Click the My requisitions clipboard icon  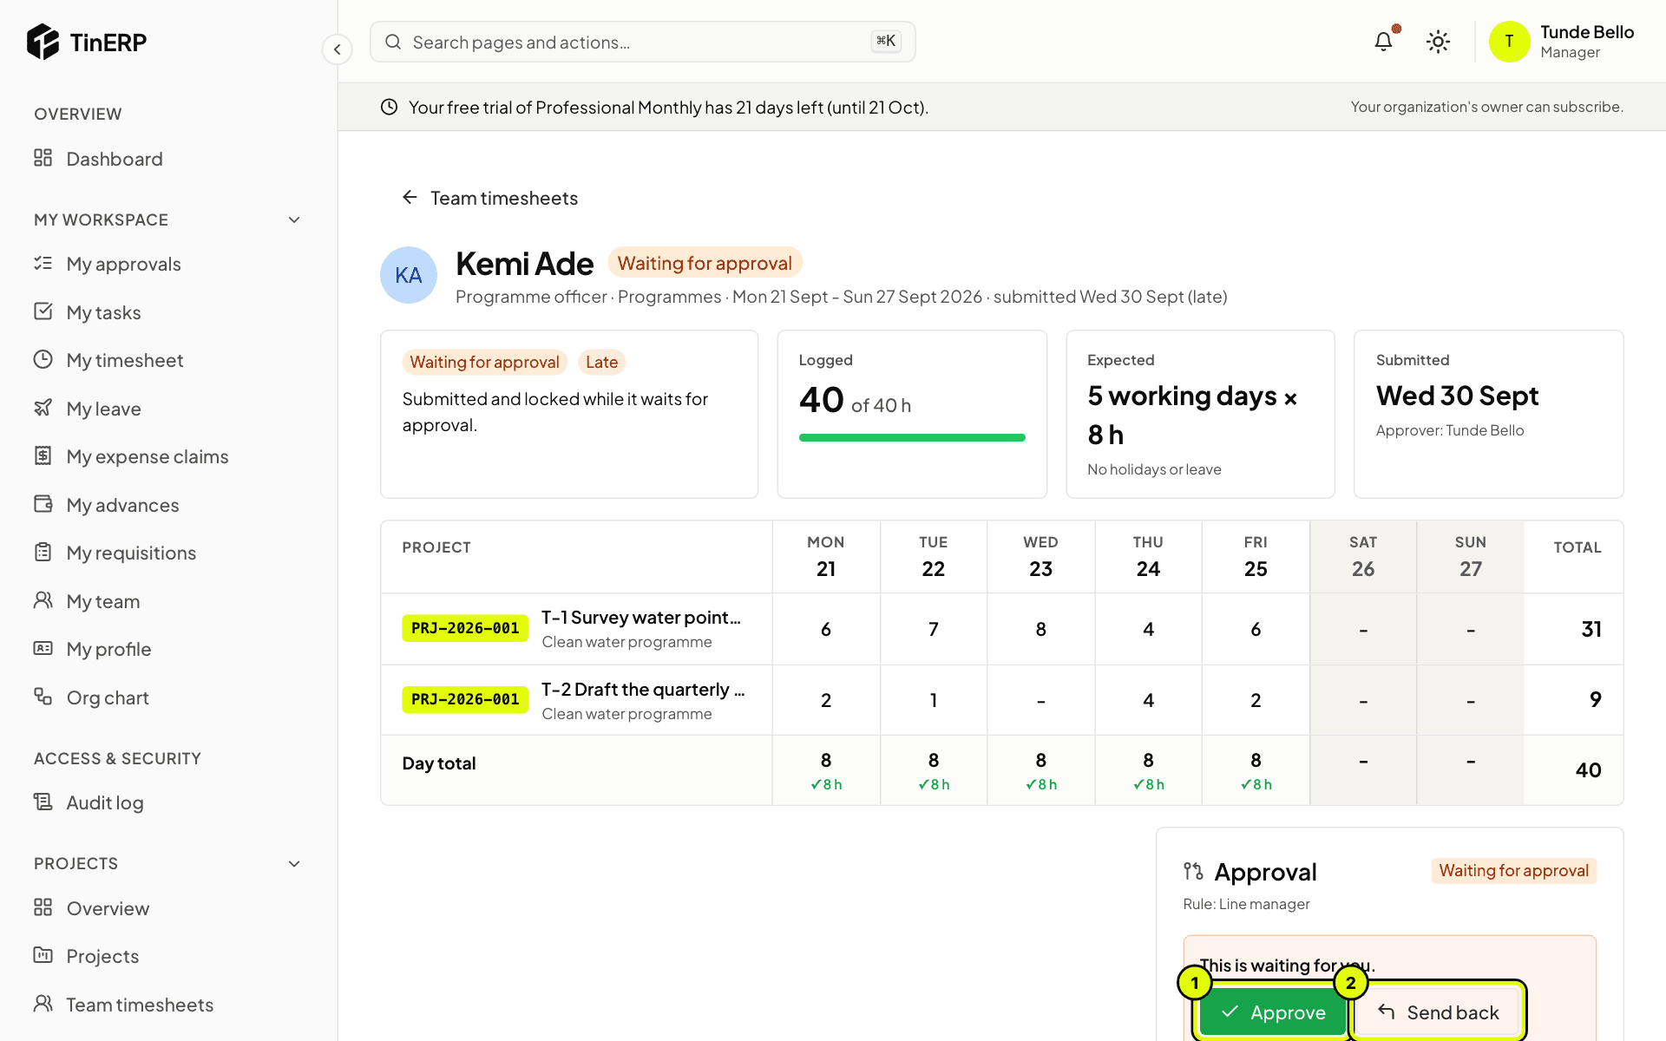pyautogui.click(x=43, y=552)
